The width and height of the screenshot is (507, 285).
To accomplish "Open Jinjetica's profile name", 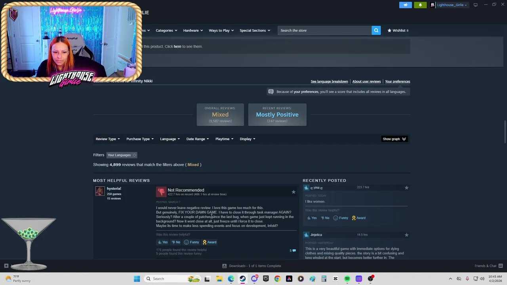I will click(316, 235).
